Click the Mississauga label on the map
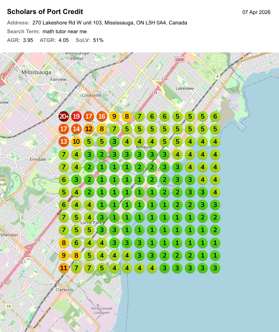 (x=36, y=72)
